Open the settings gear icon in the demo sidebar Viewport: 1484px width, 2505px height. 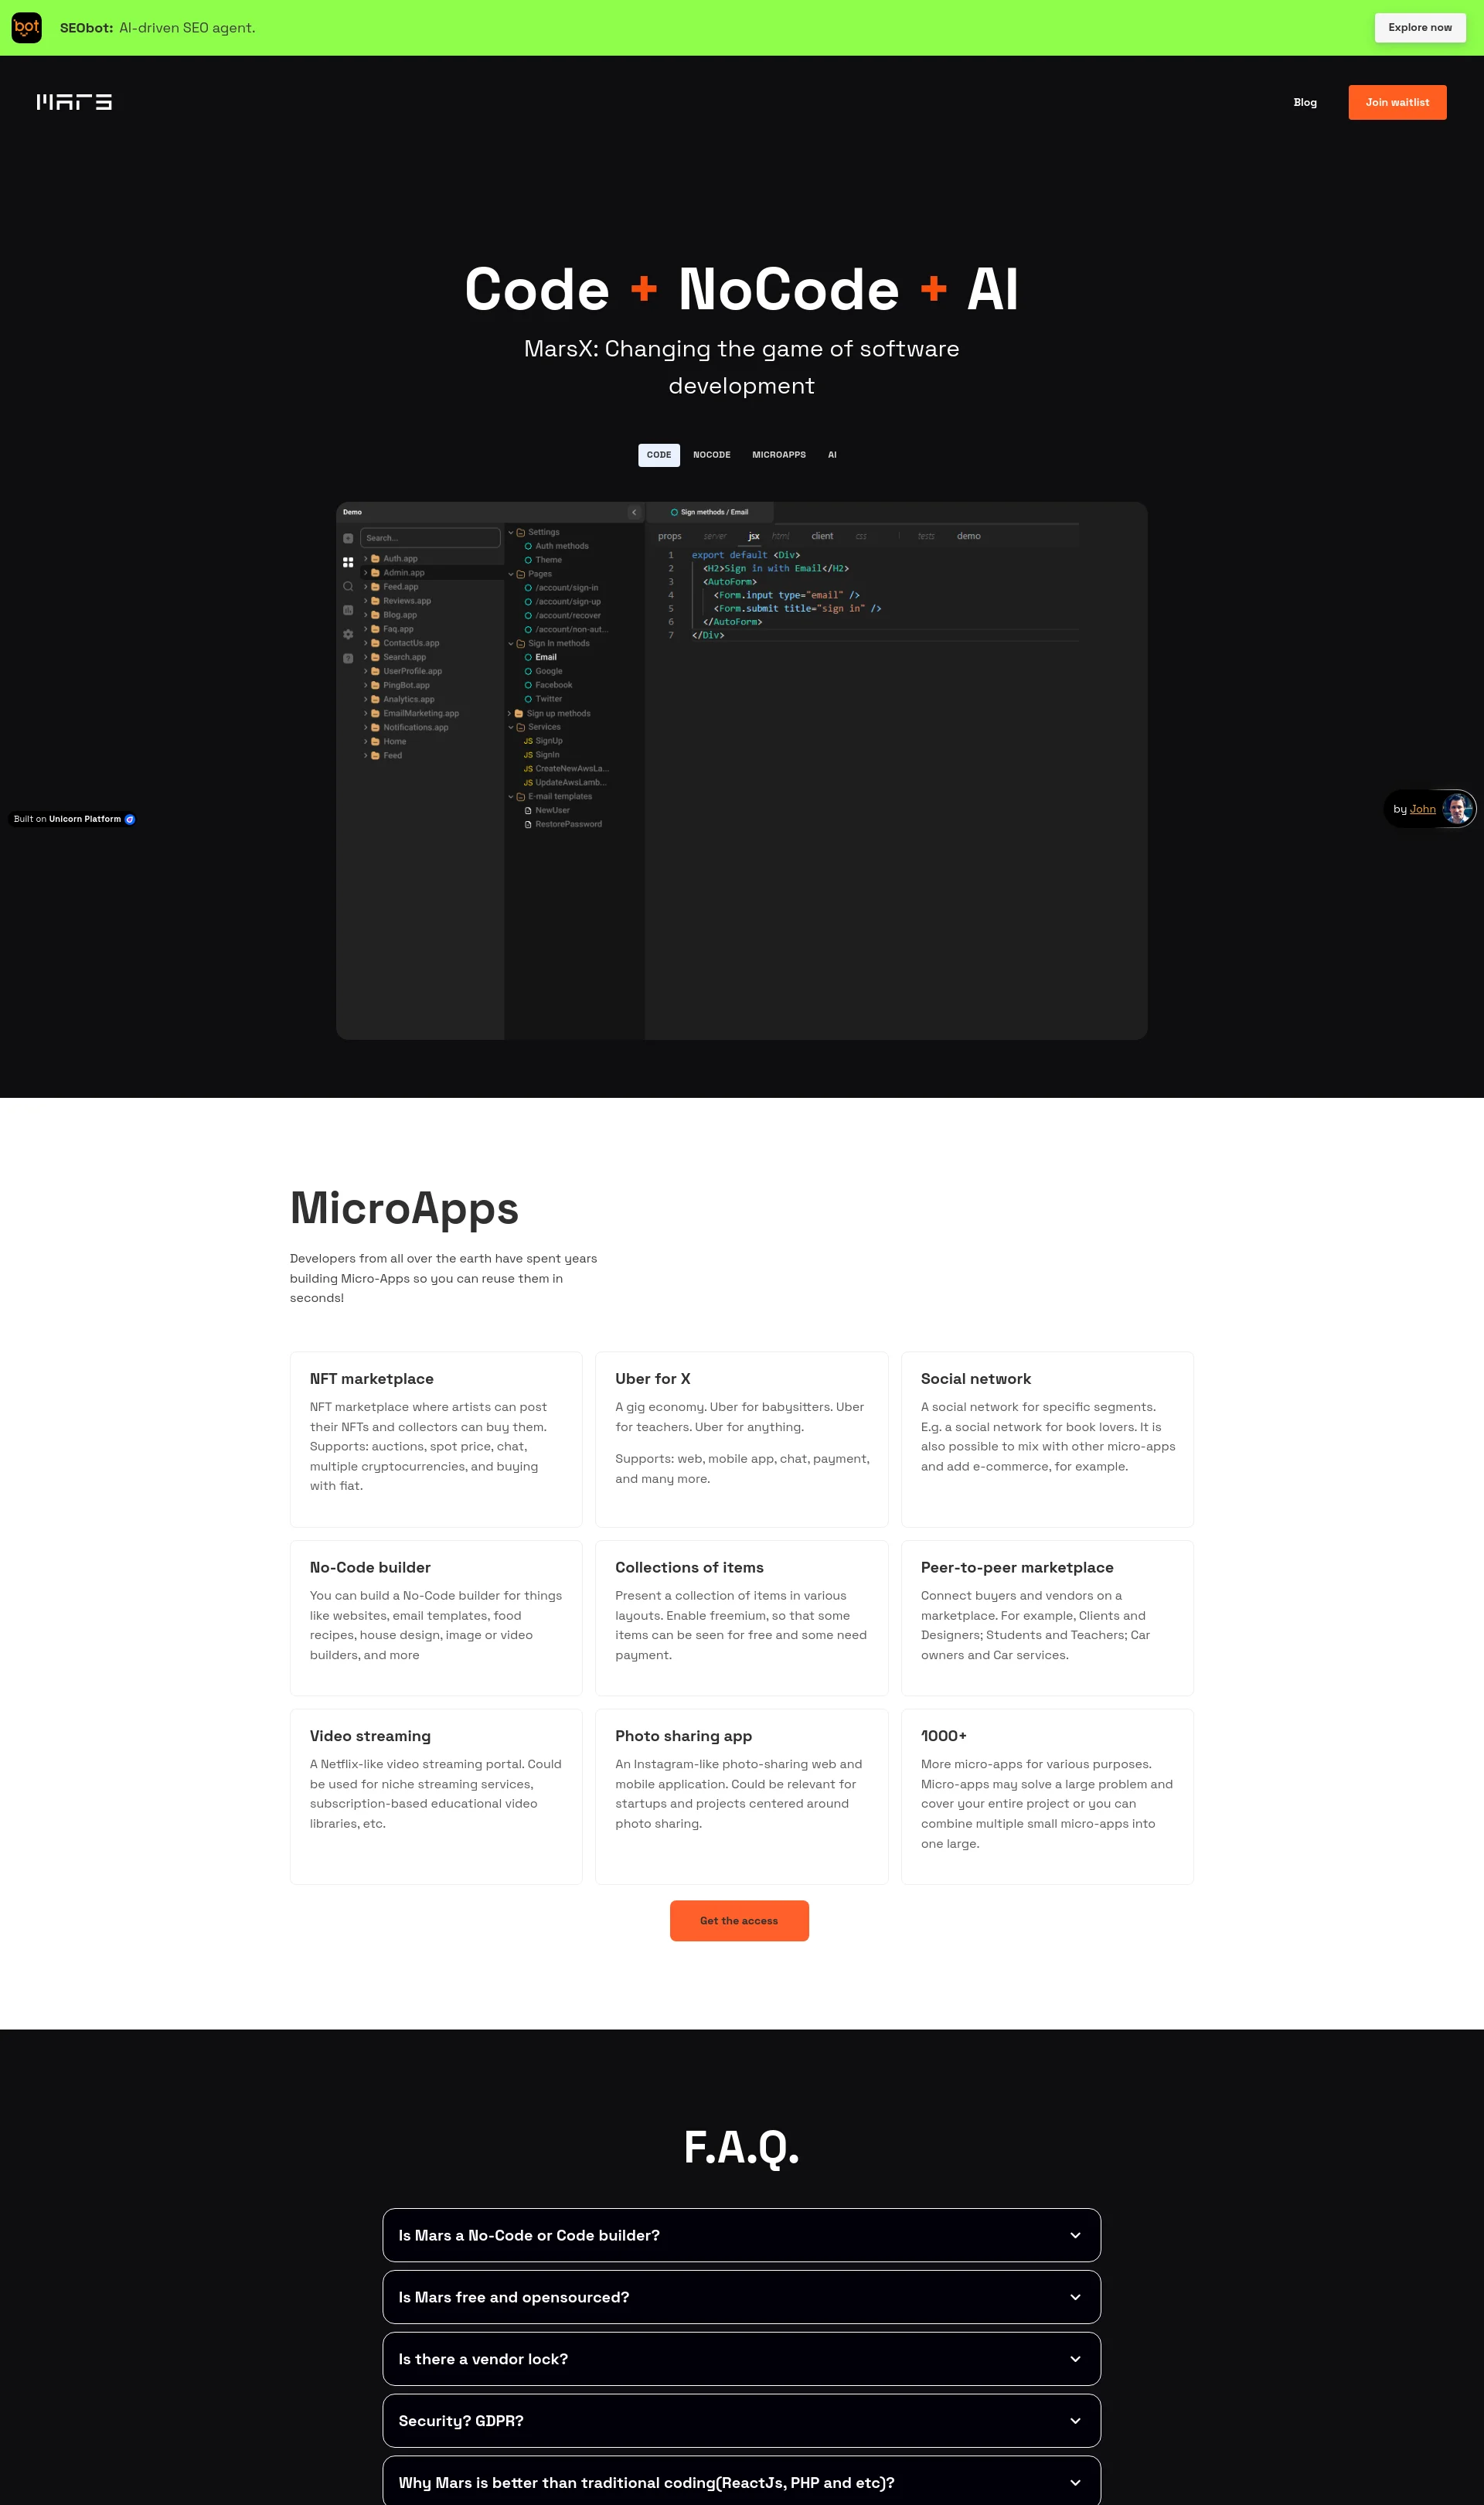point(348,635)
